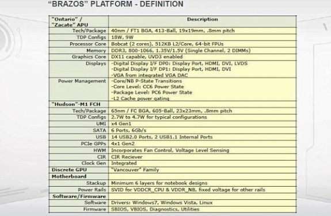331x216 pixels.
Task: Click the 4x1 Gen2 value
Action: pos(123,144)
